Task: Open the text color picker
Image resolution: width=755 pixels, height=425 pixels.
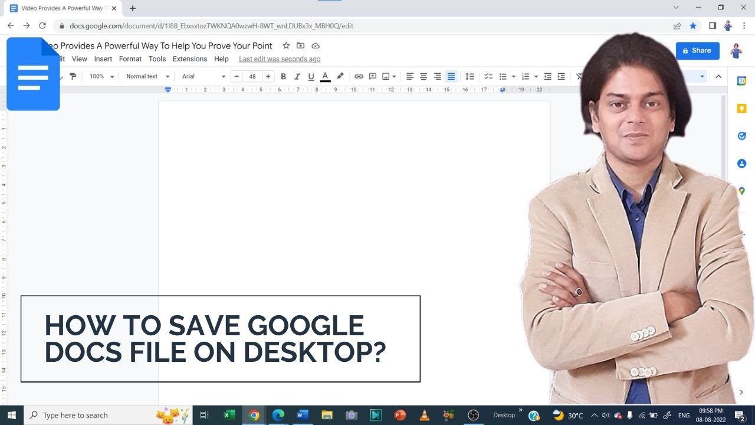Action: click(x=325, y=76)
